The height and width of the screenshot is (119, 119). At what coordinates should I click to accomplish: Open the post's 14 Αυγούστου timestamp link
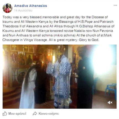[23, 11]
